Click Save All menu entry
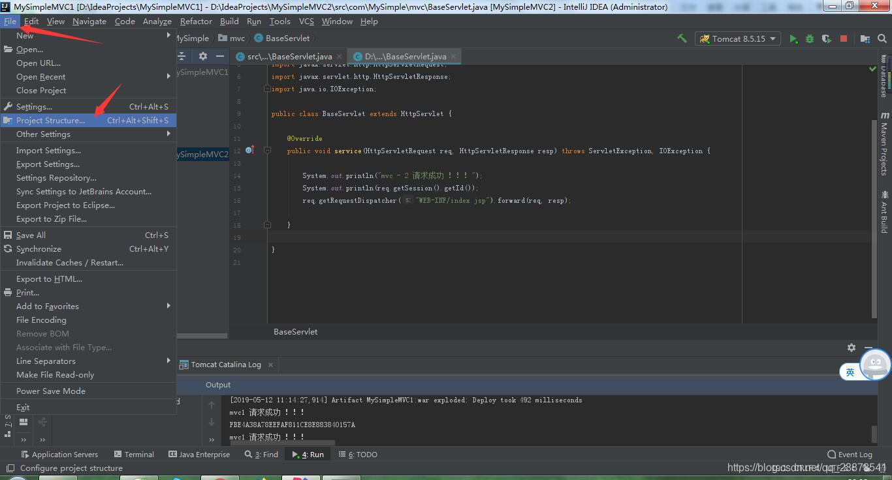 (88, 235)
